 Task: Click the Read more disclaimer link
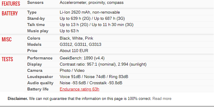[162, 98]
